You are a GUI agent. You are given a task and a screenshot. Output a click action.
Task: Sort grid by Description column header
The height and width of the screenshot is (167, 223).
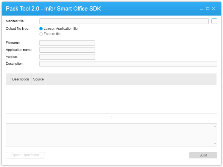click(21, 79)
